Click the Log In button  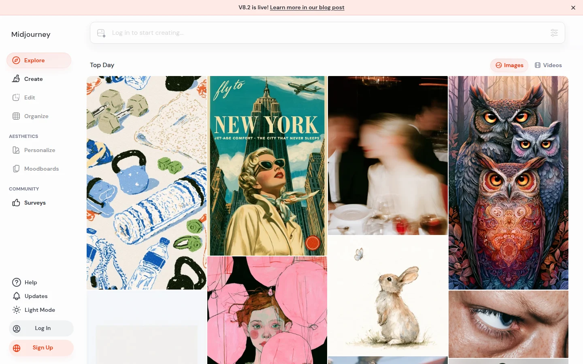coord(41,328)
